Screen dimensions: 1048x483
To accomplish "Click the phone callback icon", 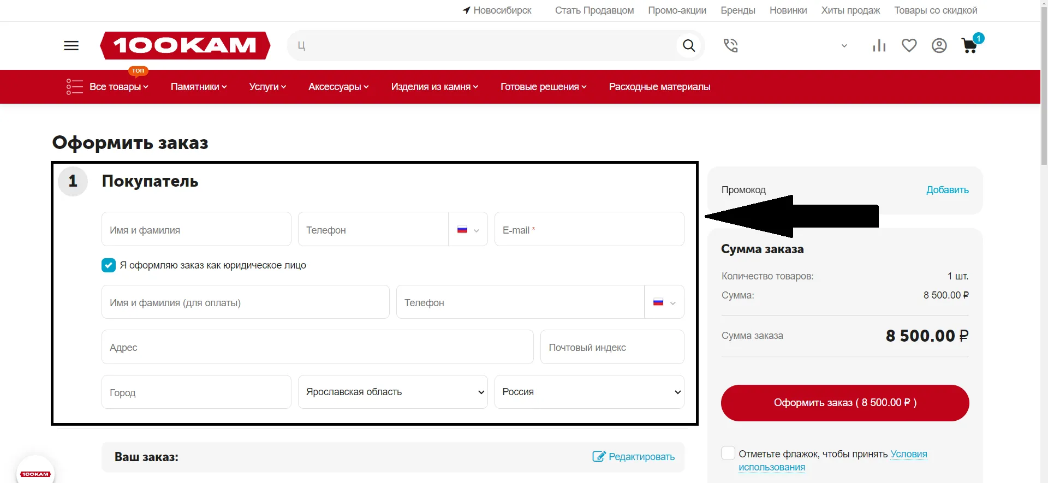I will [x=730, y=46].
